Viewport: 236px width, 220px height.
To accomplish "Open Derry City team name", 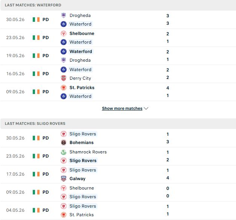I will (x=80, y=78).
